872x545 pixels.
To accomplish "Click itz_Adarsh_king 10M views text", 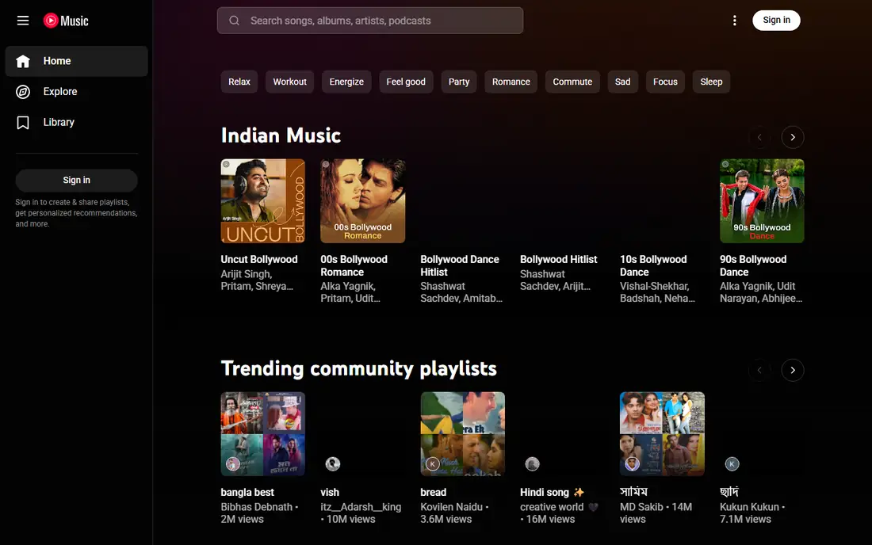I will pyautogui.click(x=361, y=513).
